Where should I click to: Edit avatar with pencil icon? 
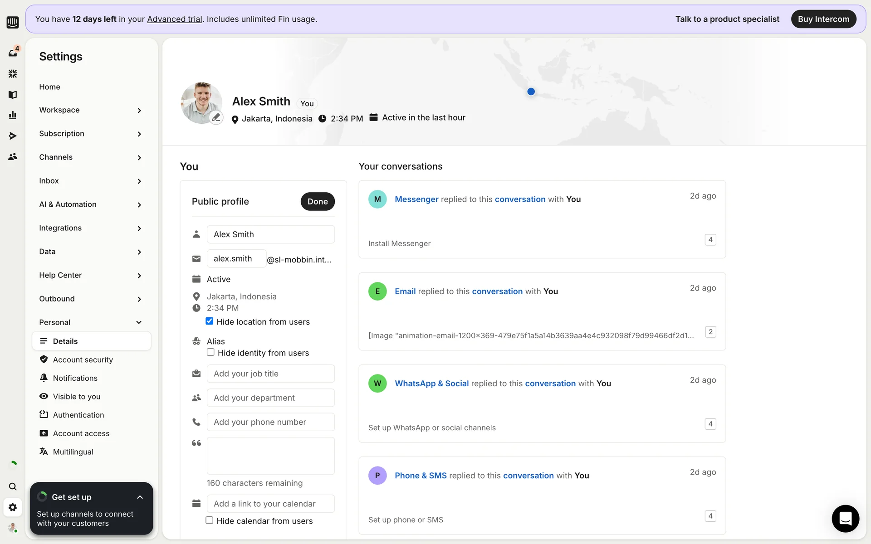pos(216,117)
